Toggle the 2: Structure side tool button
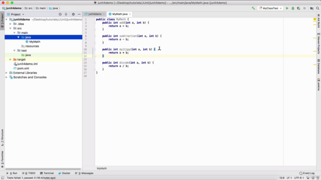The image size is (321, 180). [x=2, y=137]
